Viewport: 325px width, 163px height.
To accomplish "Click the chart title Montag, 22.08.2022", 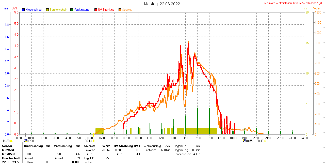I will click(x=162, y=4).
